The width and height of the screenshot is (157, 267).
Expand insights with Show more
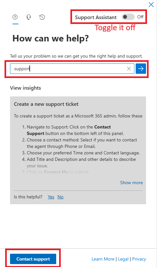[131, 183]
